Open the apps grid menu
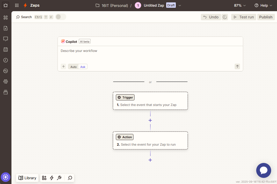The width and height of the screenshot is (277, 184). [x=17, y=6]
